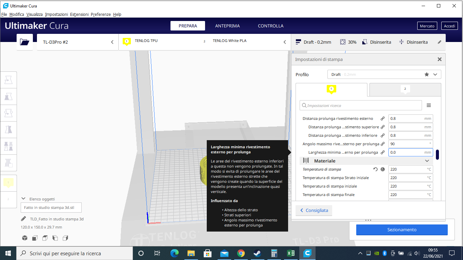The image size is (463, 260).
Task: Click link icon for prolunga rivestimento superiore
Action: [383, 127]
